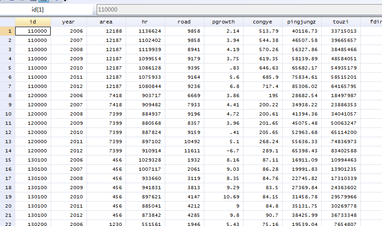This screenshot has width=382, height=226.
Task: Click pingjungz cell 38425.99
Action: pos(302,215)
